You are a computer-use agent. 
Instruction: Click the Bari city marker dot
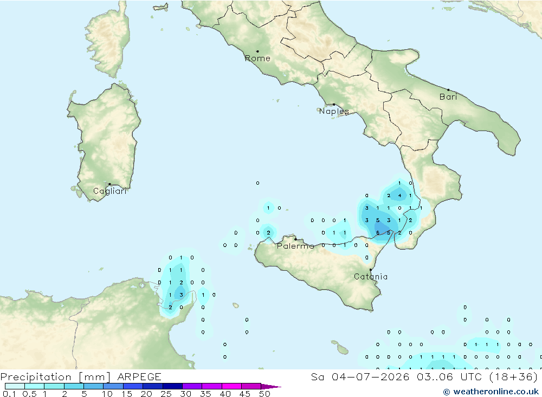[x=448, y=90]
